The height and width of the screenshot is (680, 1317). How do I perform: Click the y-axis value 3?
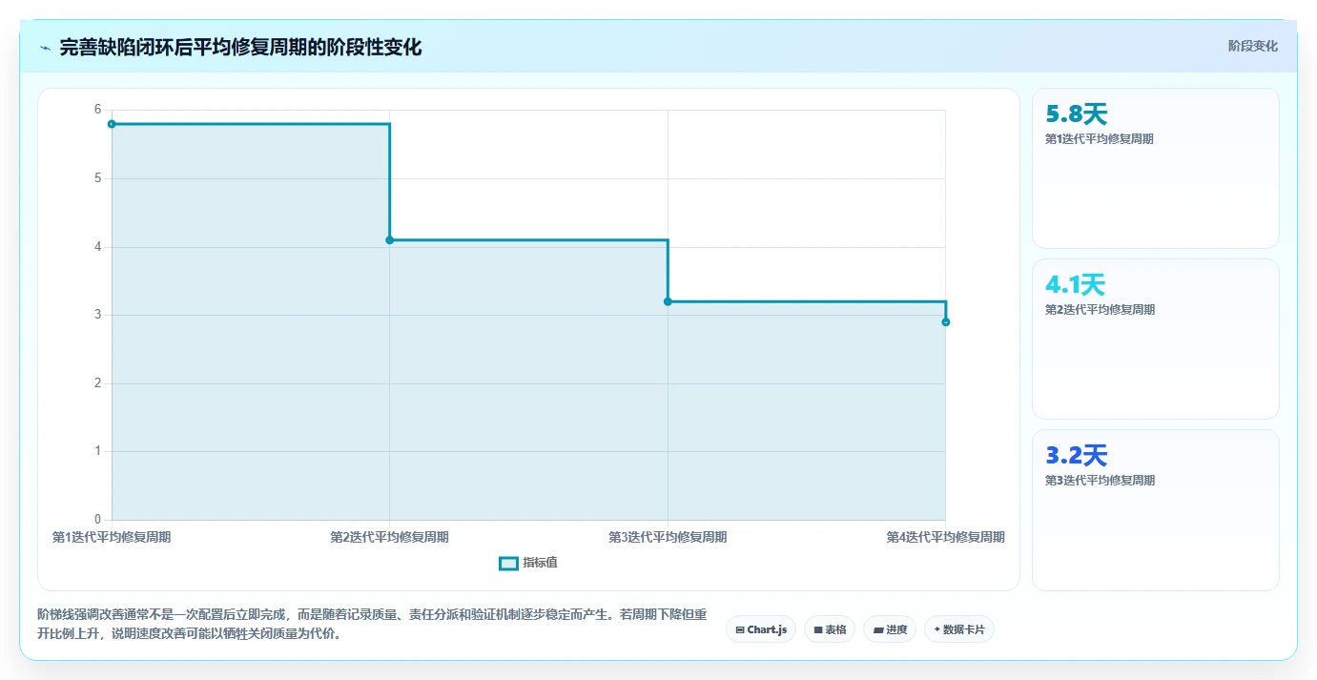[97, 315]
